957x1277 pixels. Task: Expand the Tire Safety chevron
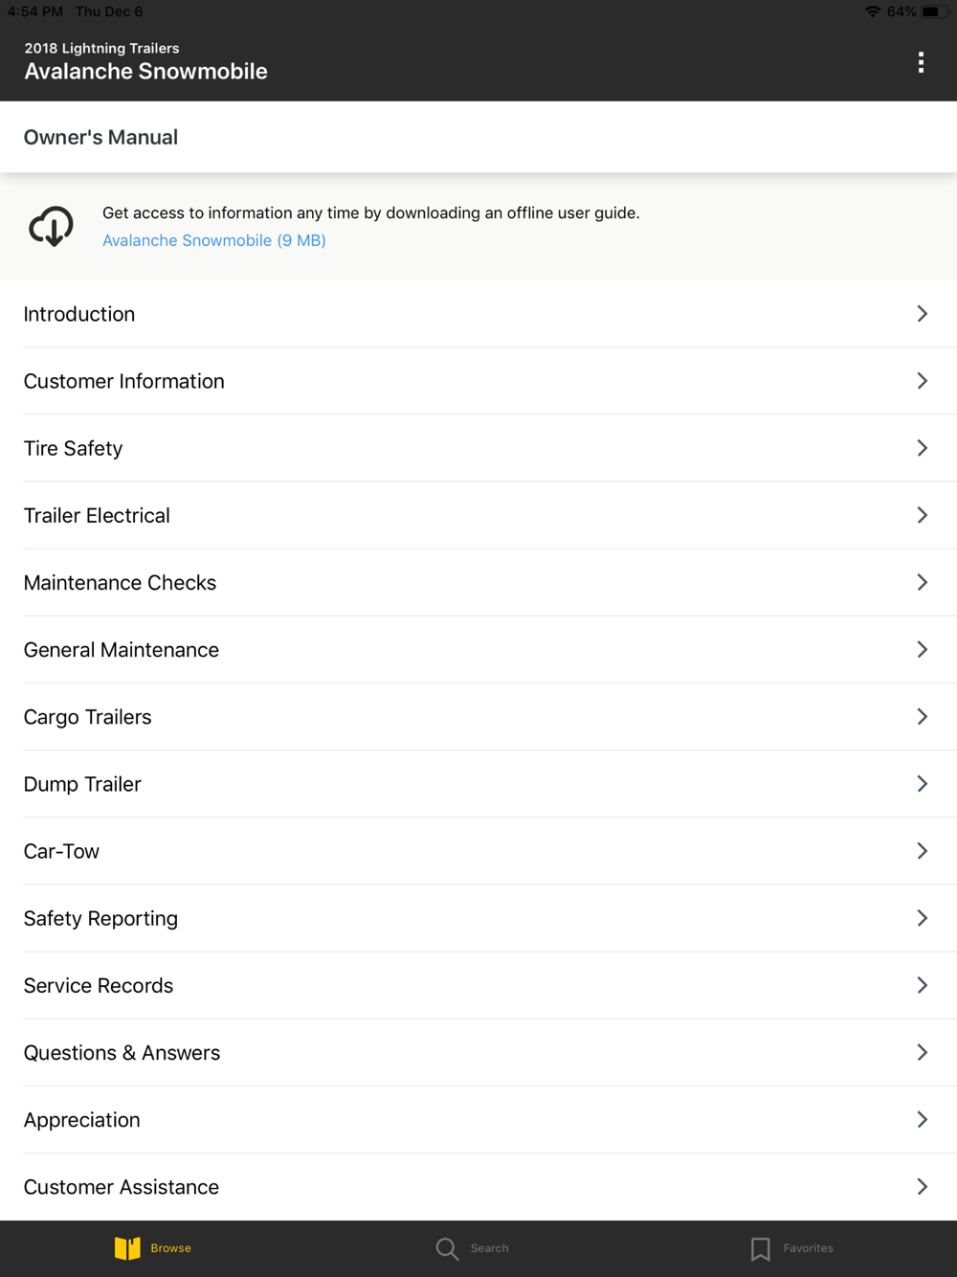click(922, 448)
